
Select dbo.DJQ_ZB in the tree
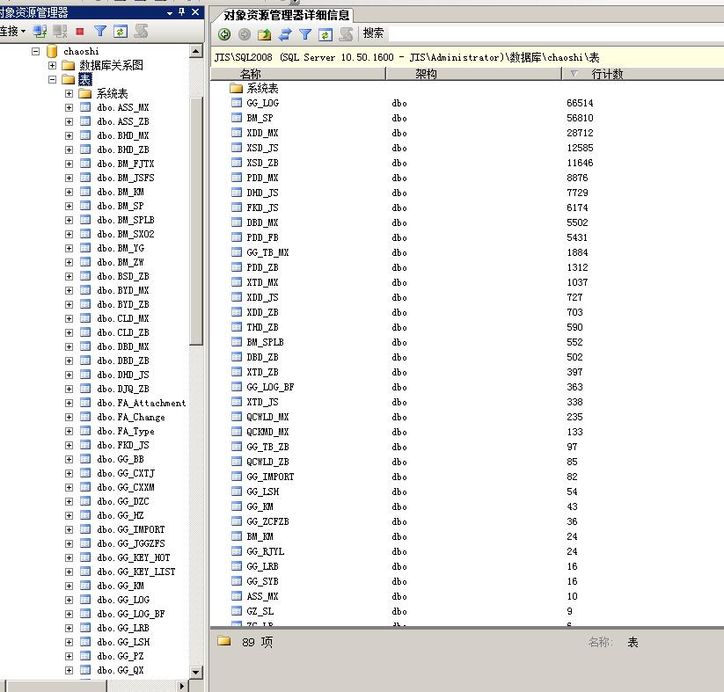[123, 389]
